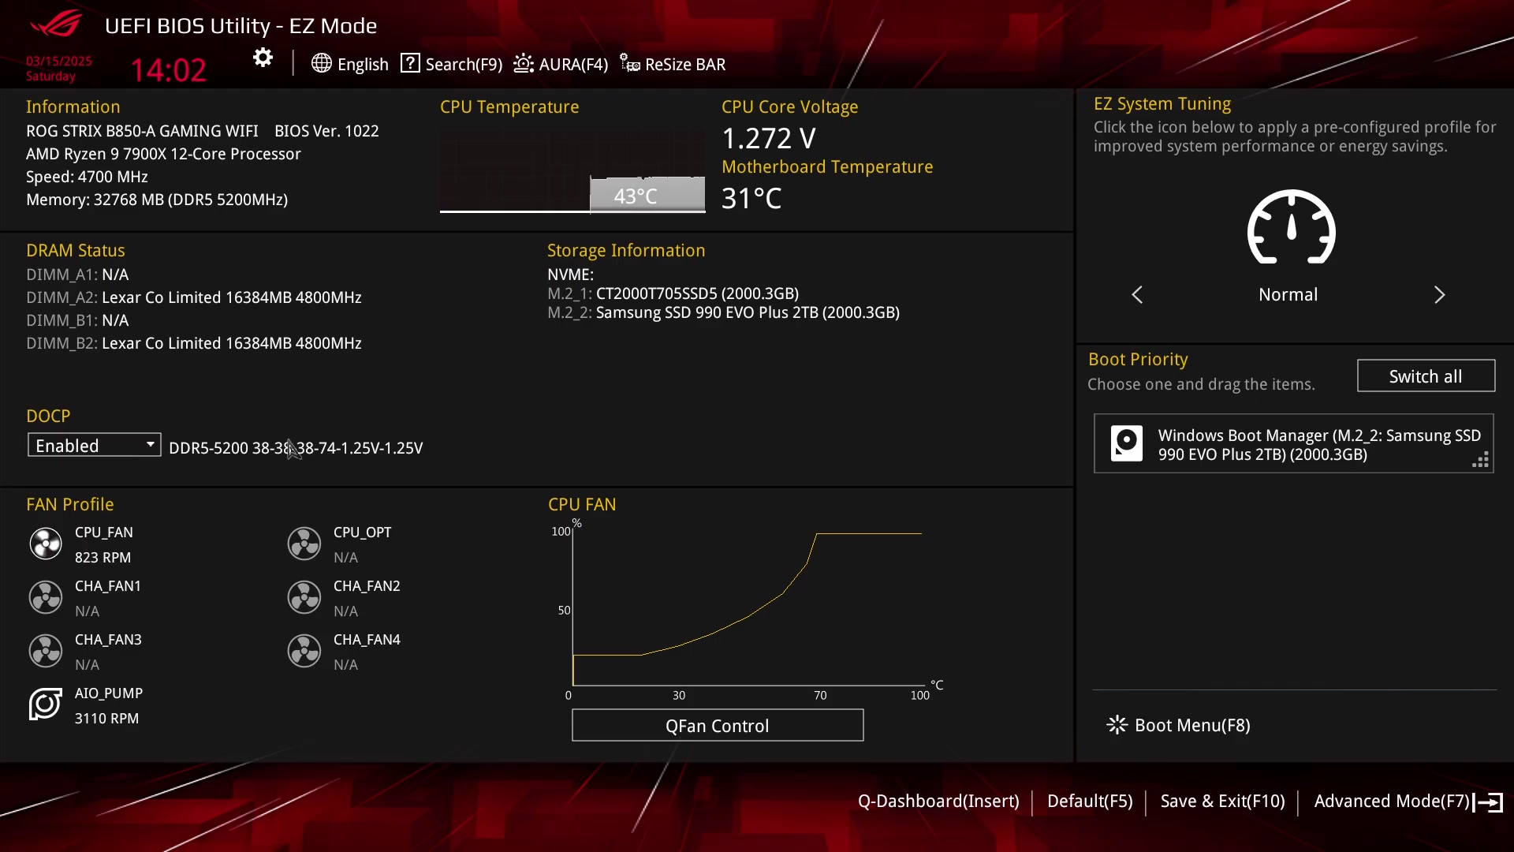Viewport: 1514px width, 852px height.
Task: Click the 1.272 V core voltage value
Action: pyautogui.click(x=769, y=138)
